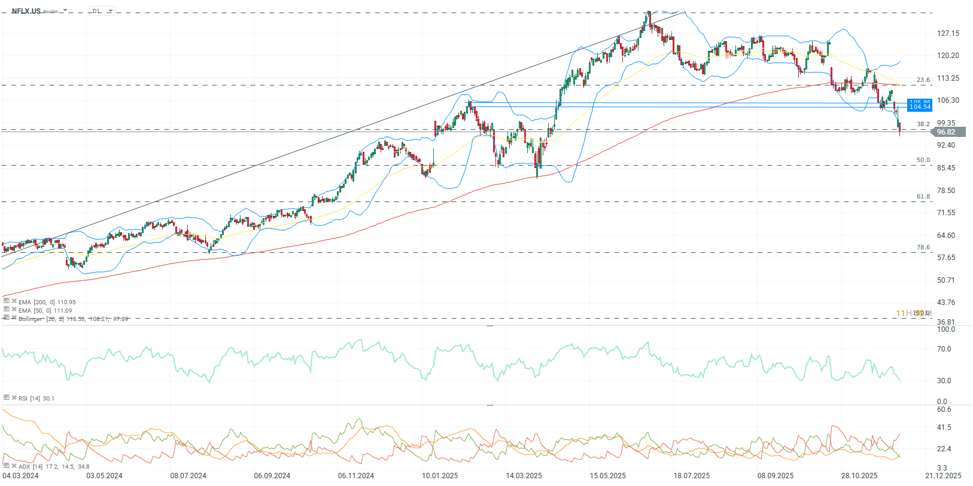Remove the RSI indicator
Screen dimensions: 973x486
14,398
